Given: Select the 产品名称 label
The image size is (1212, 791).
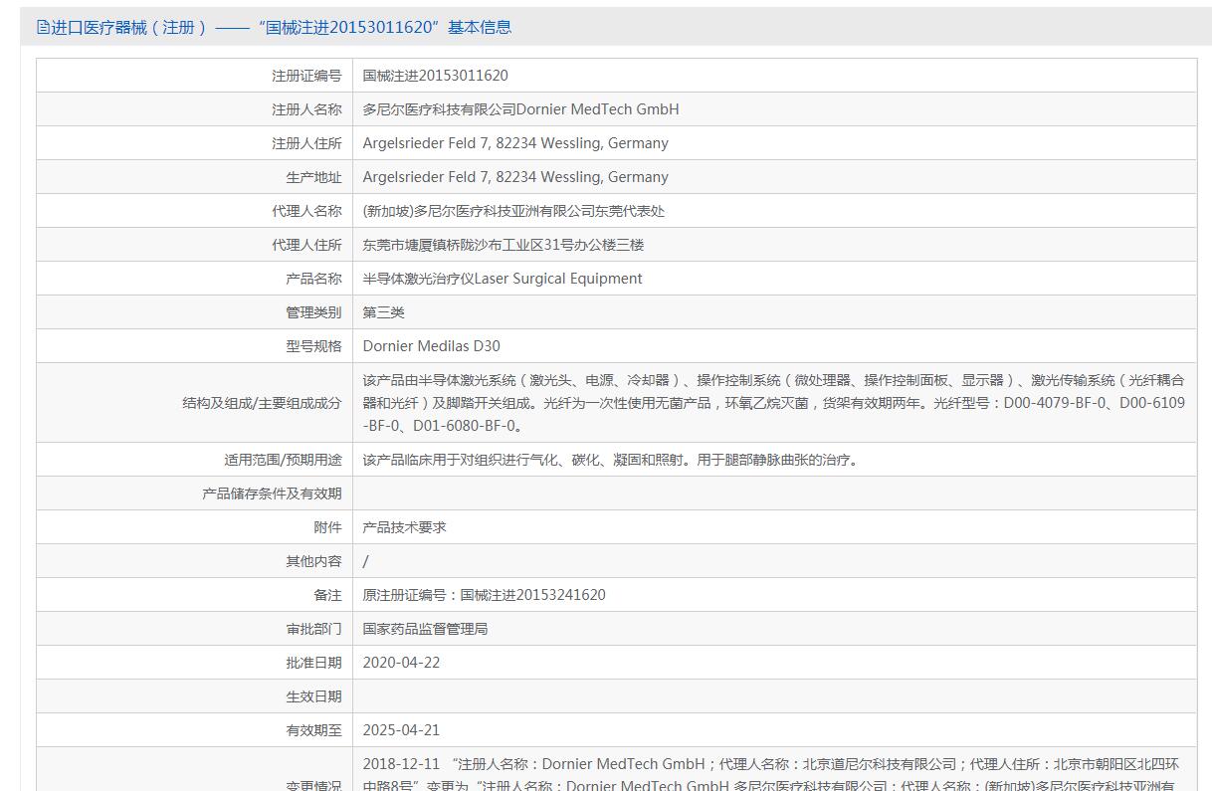Looking at the screenshot, I should click(313, 279).
